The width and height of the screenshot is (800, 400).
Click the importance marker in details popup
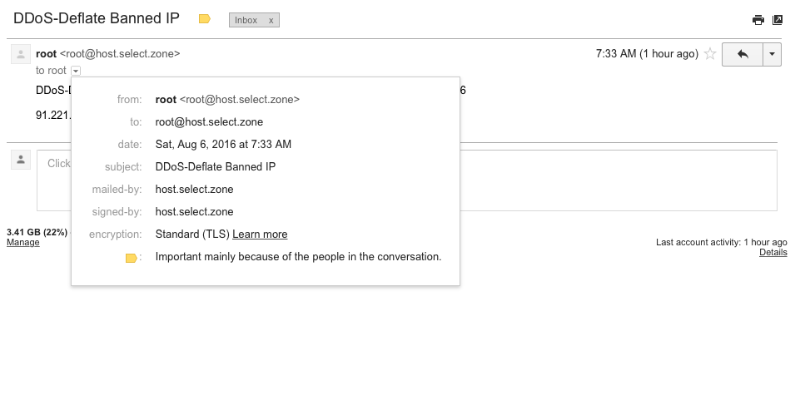tap(132, 259)
